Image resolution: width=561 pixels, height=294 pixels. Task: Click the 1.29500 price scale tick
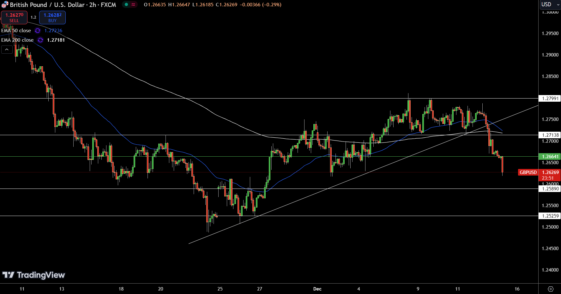pos(550,33)
